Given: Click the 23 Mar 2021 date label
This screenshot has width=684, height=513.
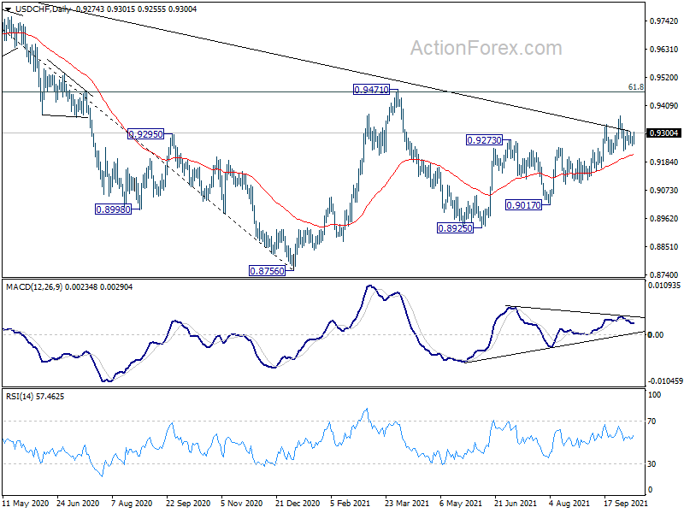Looking at the screenshot, I should (x=407, y=503).
